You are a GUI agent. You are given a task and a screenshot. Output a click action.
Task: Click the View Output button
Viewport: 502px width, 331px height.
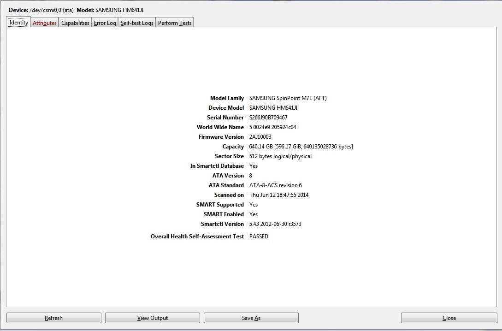pos(153,318)
